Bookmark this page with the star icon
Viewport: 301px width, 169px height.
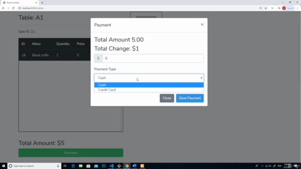click(266, 8)
